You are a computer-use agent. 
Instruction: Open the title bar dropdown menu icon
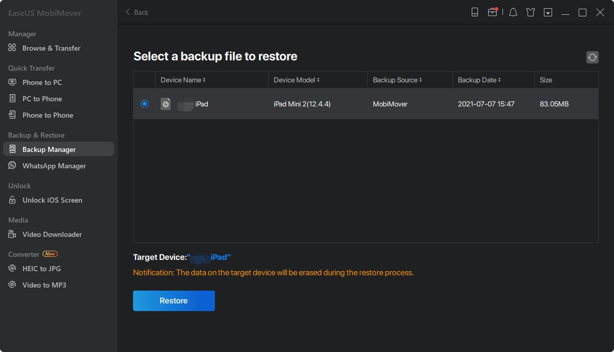tap(548, 12)
